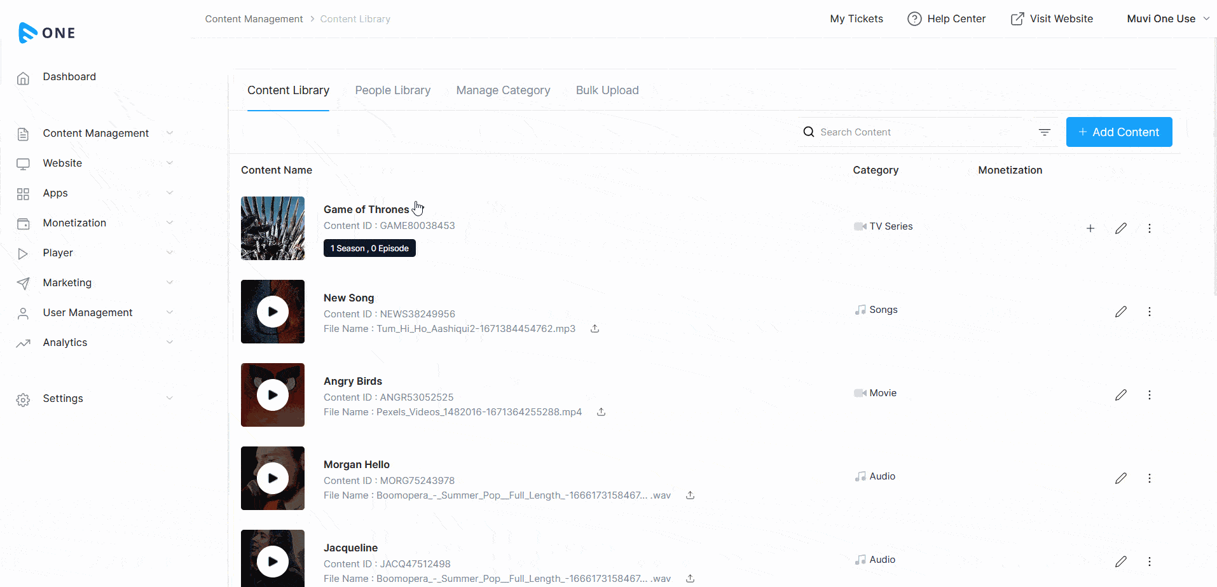
Task: Edit Morgan Hello with pencil icon
Action: pyautogui.click(x=1121, y=478)
